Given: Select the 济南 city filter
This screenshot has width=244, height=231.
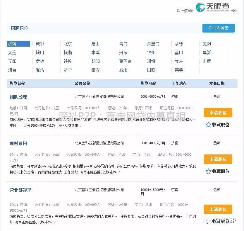Looking at the screenshot, I should coord(18,44).
